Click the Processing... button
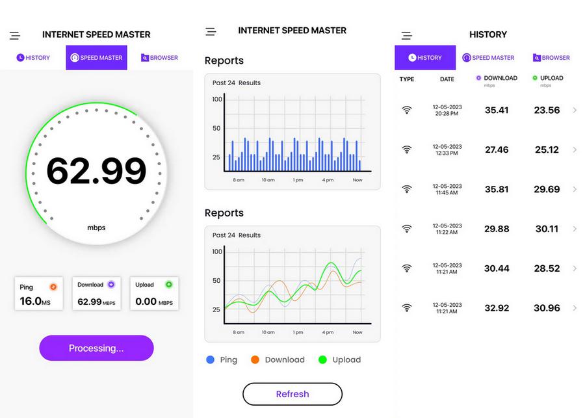 click(96, 348)
